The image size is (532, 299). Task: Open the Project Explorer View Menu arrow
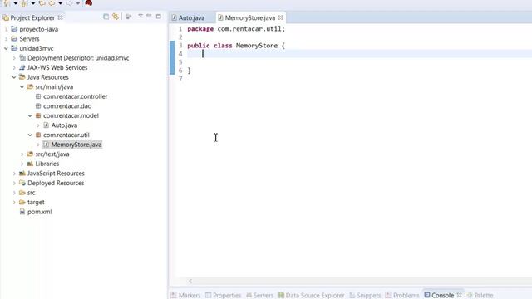[140, 16]
